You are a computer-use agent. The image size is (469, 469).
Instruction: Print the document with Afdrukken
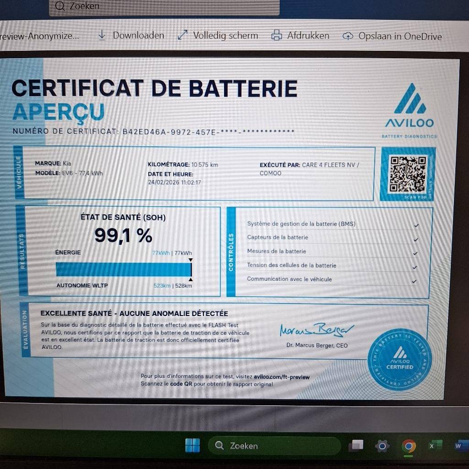(300, 35)
